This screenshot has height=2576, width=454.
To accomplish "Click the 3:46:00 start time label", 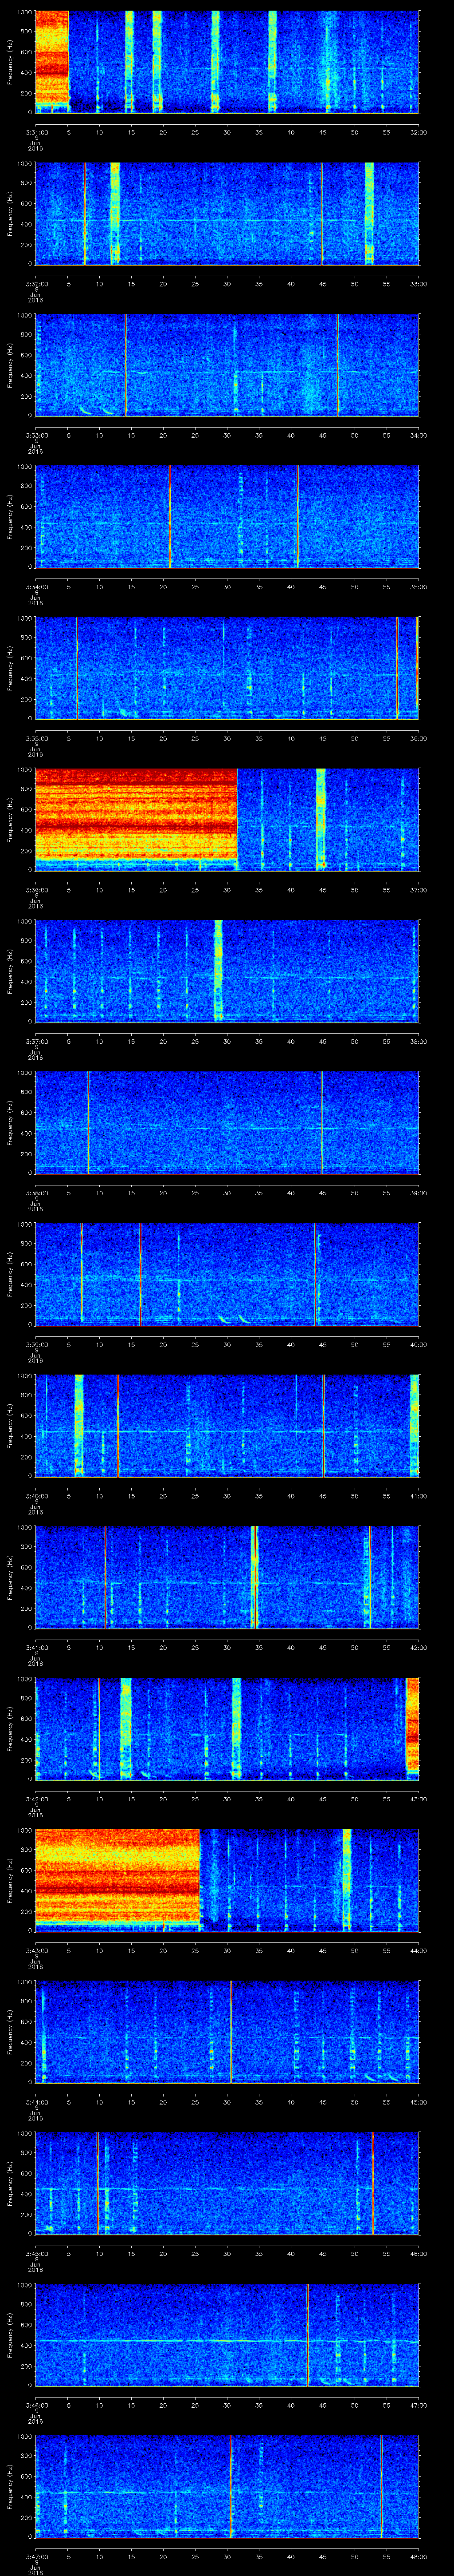I will [36, 2404].
